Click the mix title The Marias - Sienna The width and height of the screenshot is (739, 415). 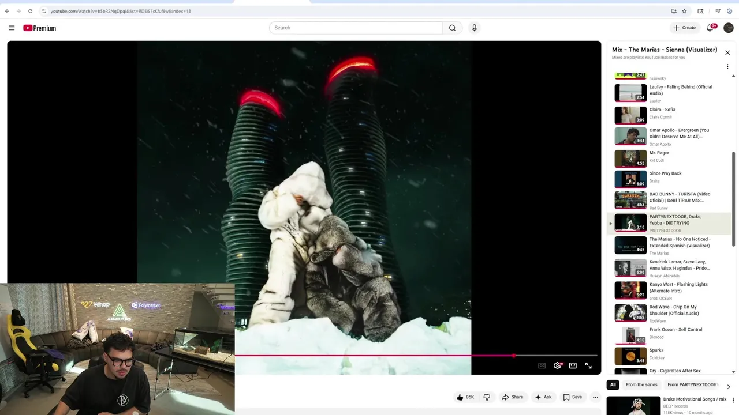tap(665, 50)
